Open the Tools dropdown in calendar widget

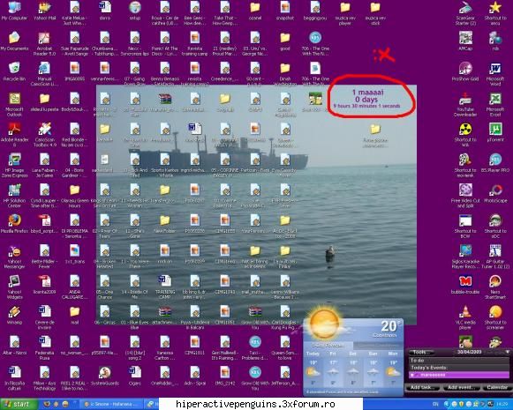coord(420,352)
